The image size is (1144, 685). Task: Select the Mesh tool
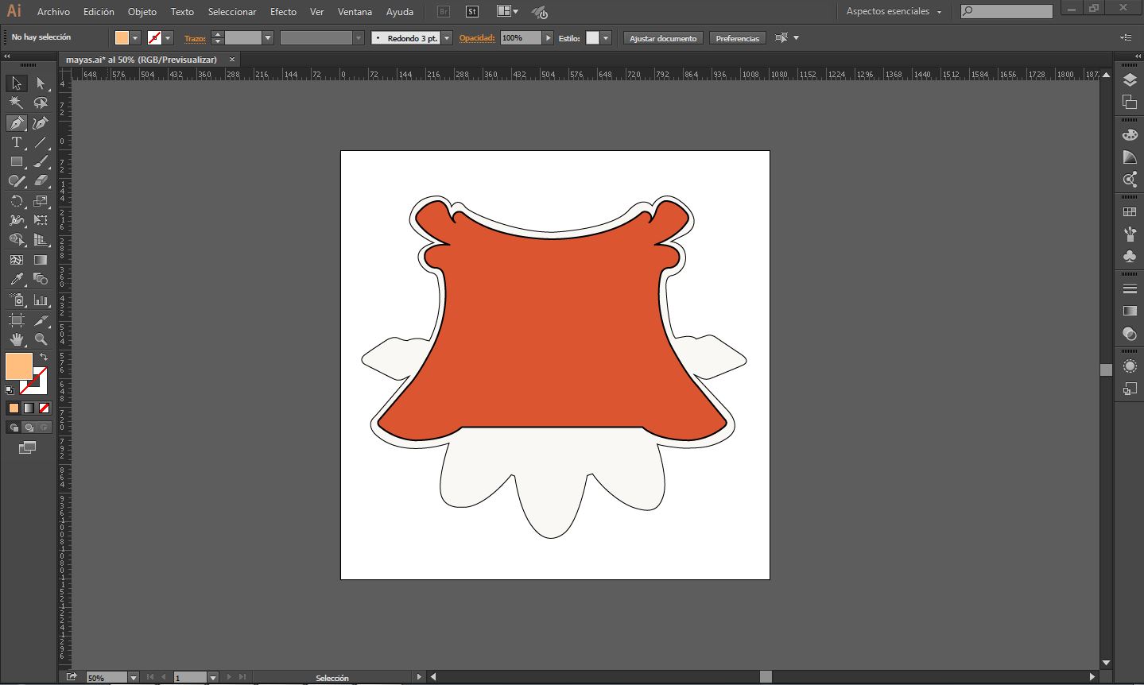click(x=16, y=260)
